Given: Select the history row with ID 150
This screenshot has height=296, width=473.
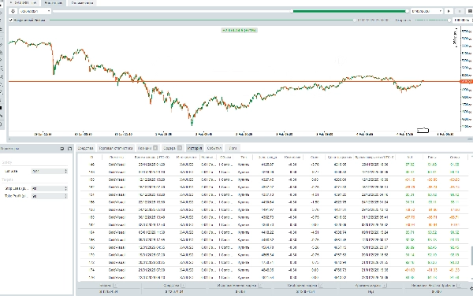Looking at the screenshot, I should (274, 179).
